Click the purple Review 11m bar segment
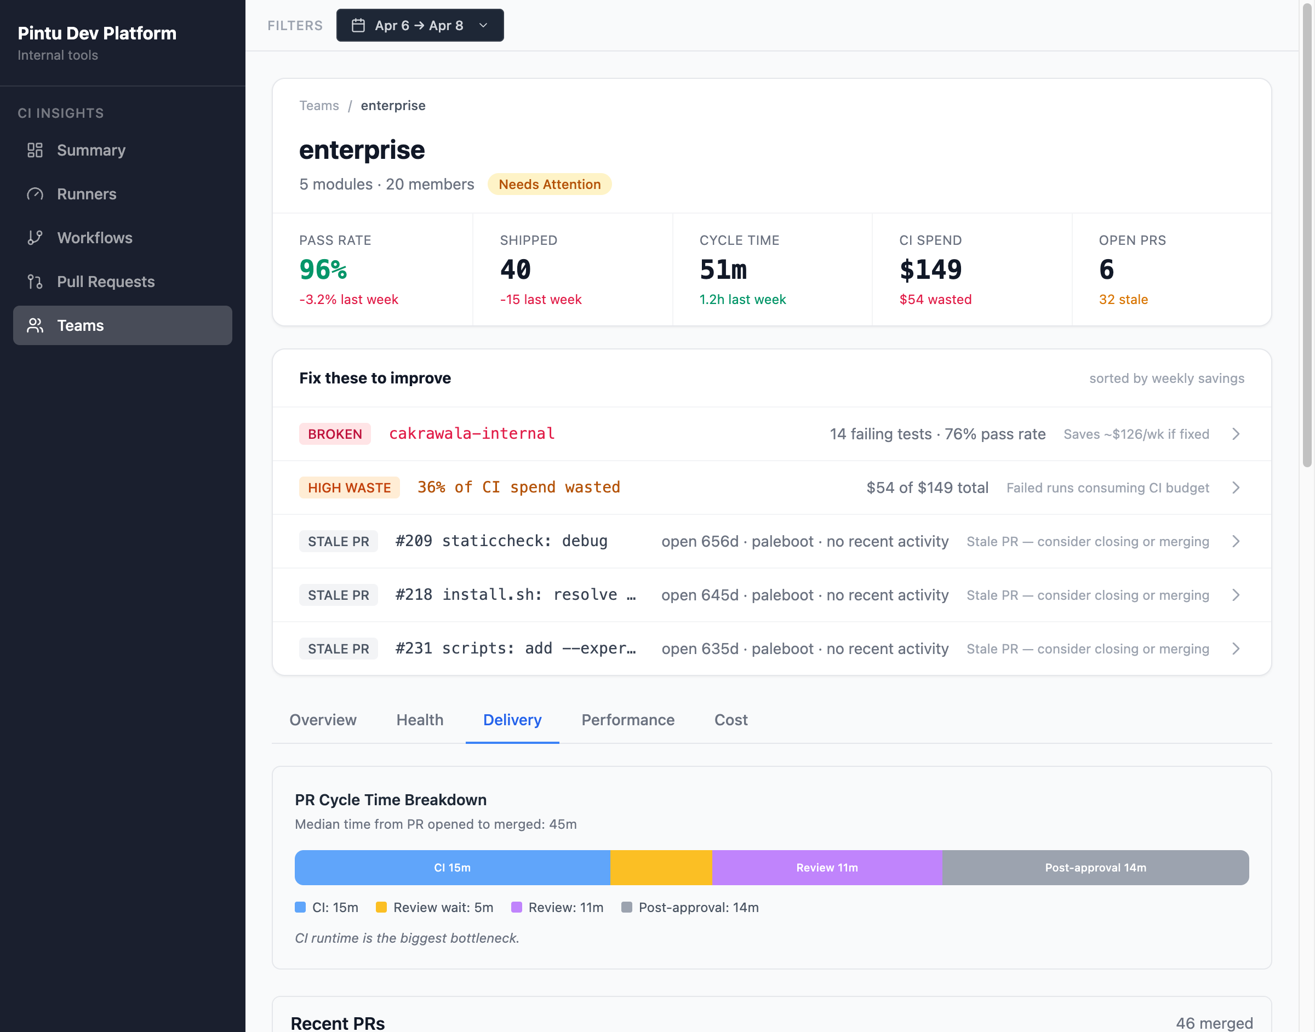Screen dimensions: 1315x1032 (826, 868)
